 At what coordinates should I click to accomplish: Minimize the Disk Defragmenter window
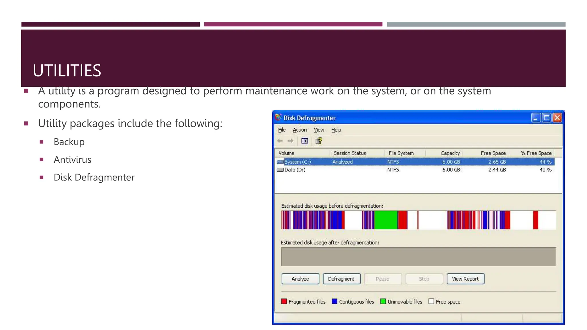[x=536, y=118]
